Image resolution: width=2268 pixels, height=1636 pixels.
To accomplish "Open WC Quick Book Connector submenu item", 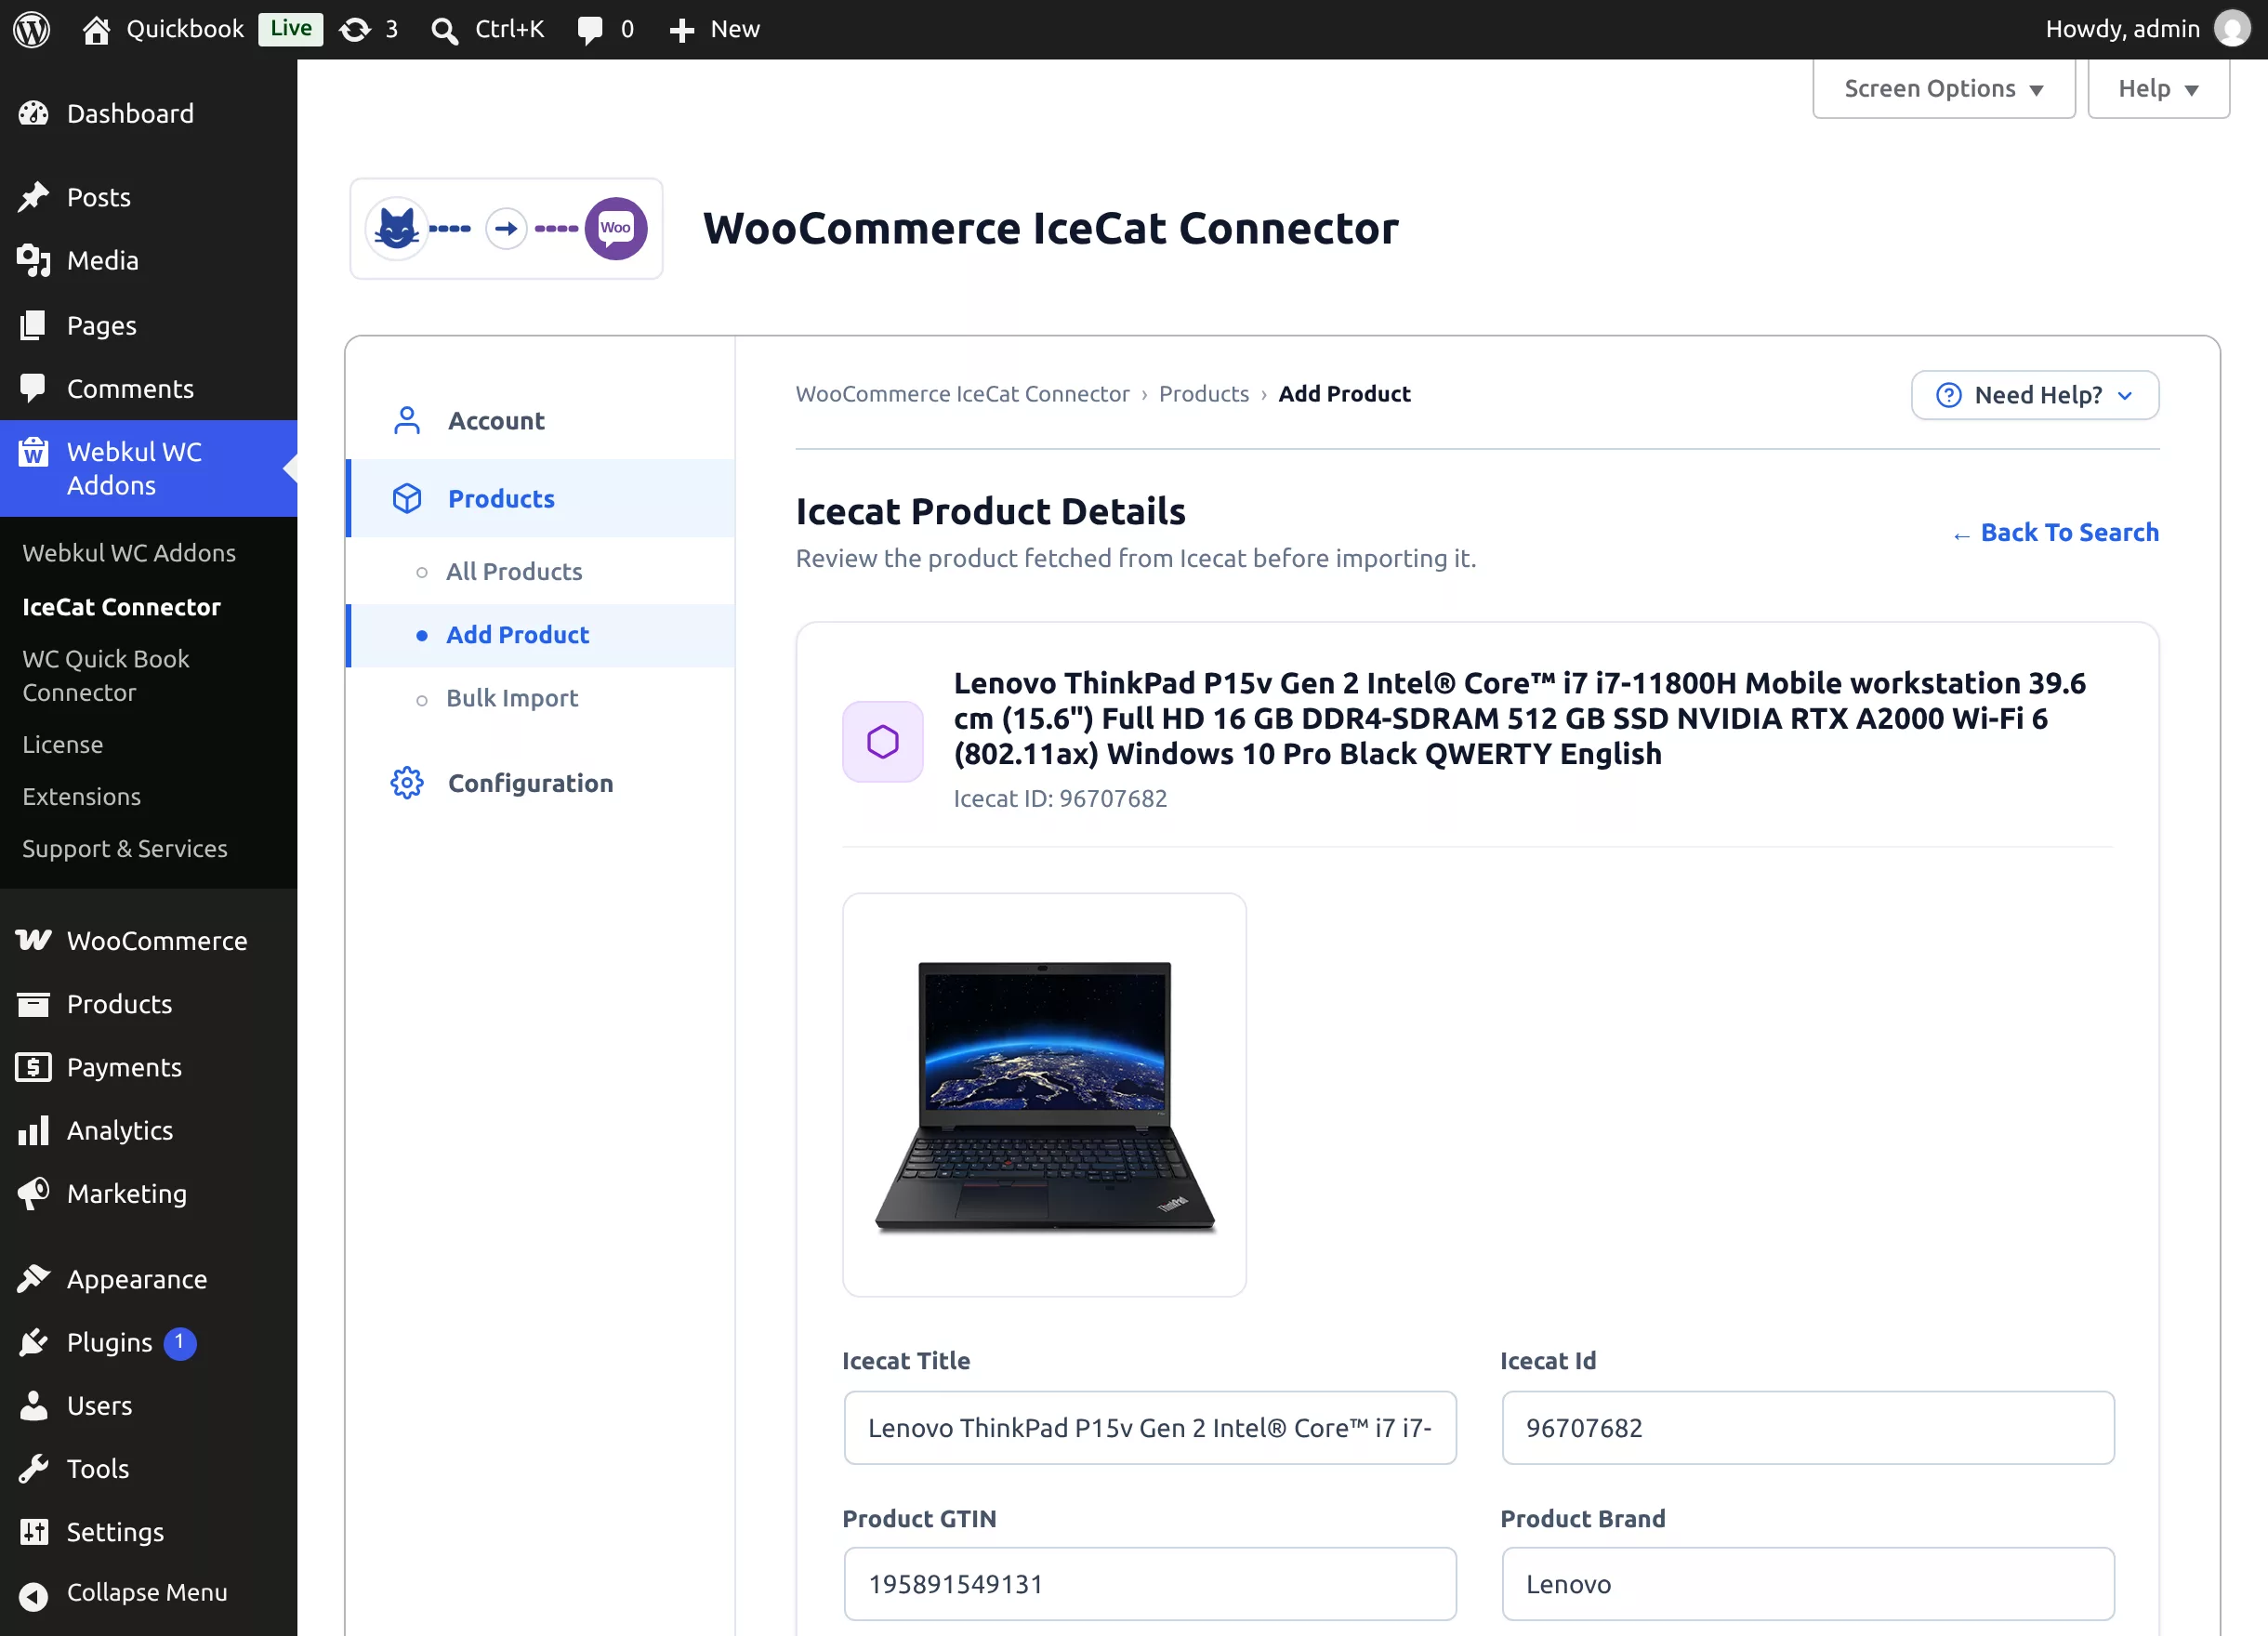I will (x=105, y=675).
